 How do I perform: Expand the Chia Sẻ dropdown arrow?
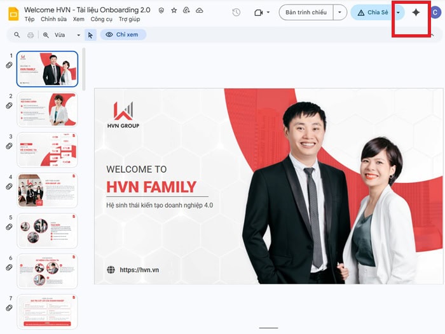point(398,13)
